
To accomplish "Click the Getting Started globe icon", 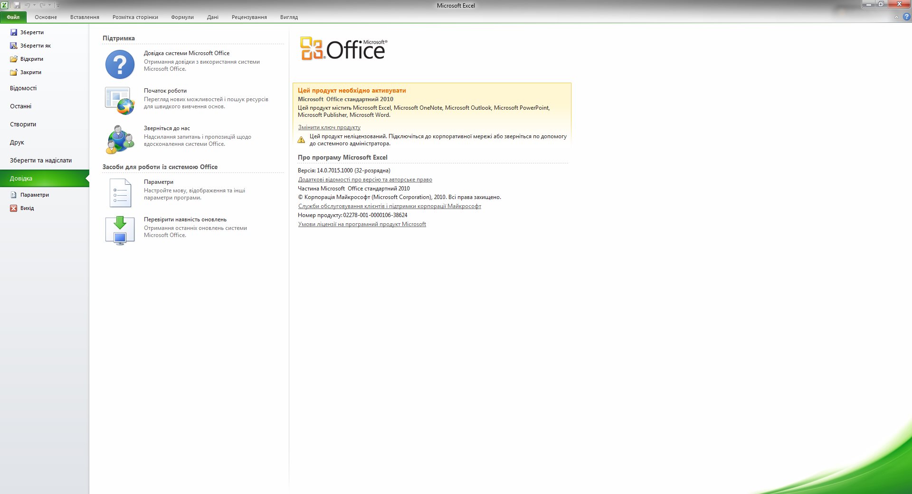I will (x=120, y=101).
